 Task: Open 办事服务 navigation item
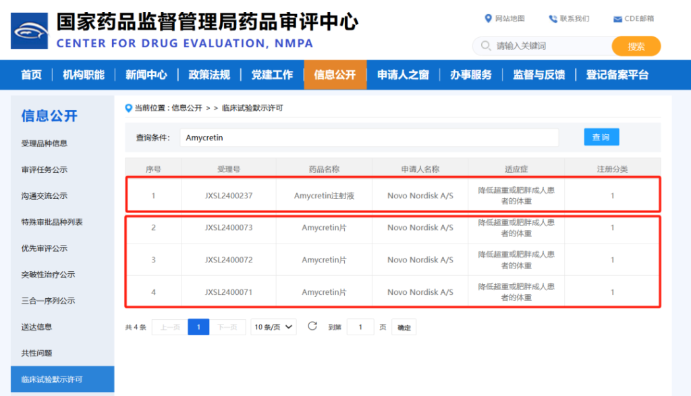pyautogui.click(x=470, y=75)
